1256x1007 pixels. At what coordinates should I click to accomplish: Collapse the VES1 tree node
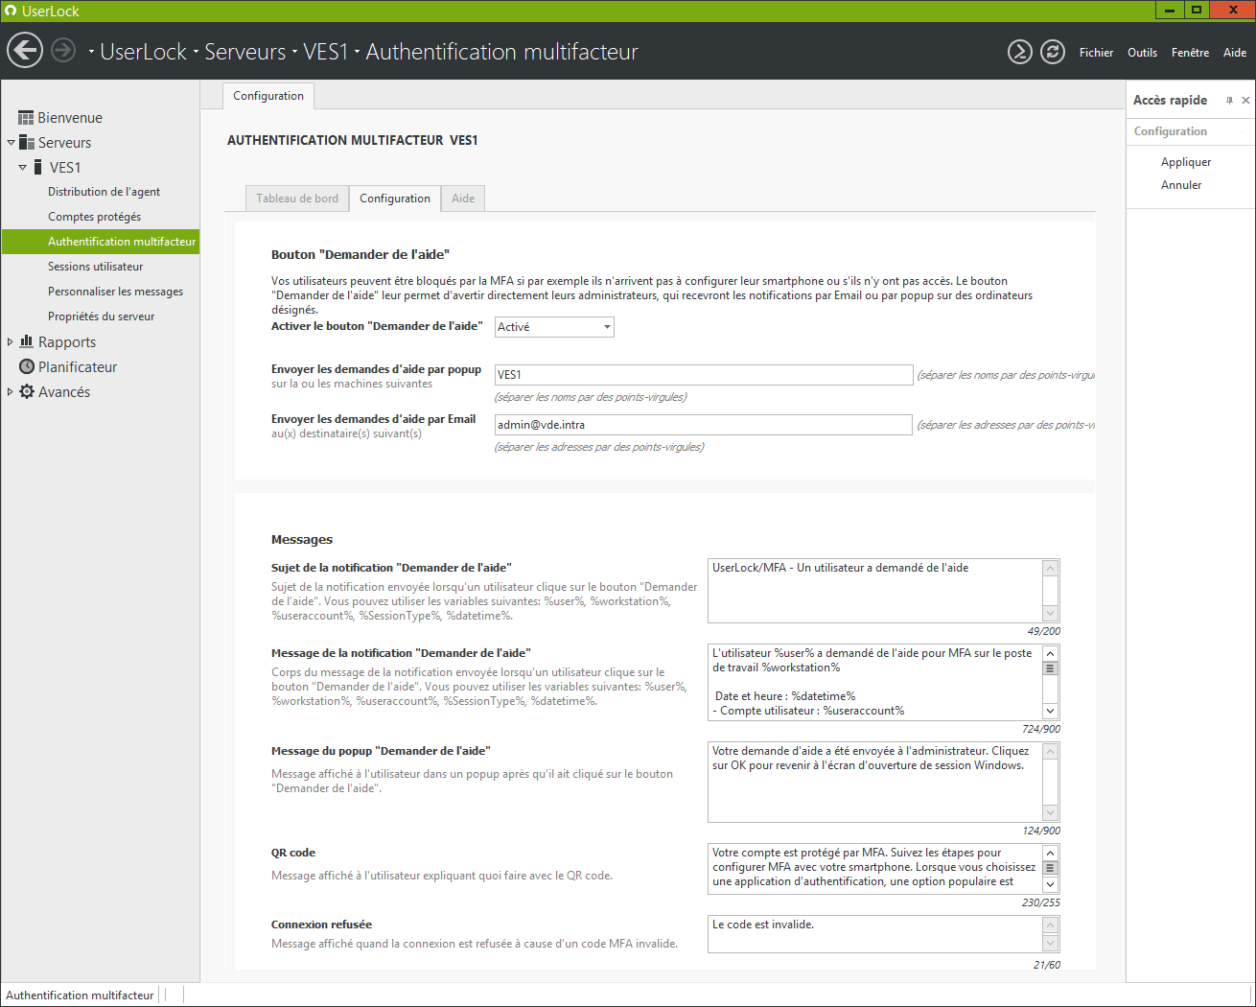pos(22,167)
